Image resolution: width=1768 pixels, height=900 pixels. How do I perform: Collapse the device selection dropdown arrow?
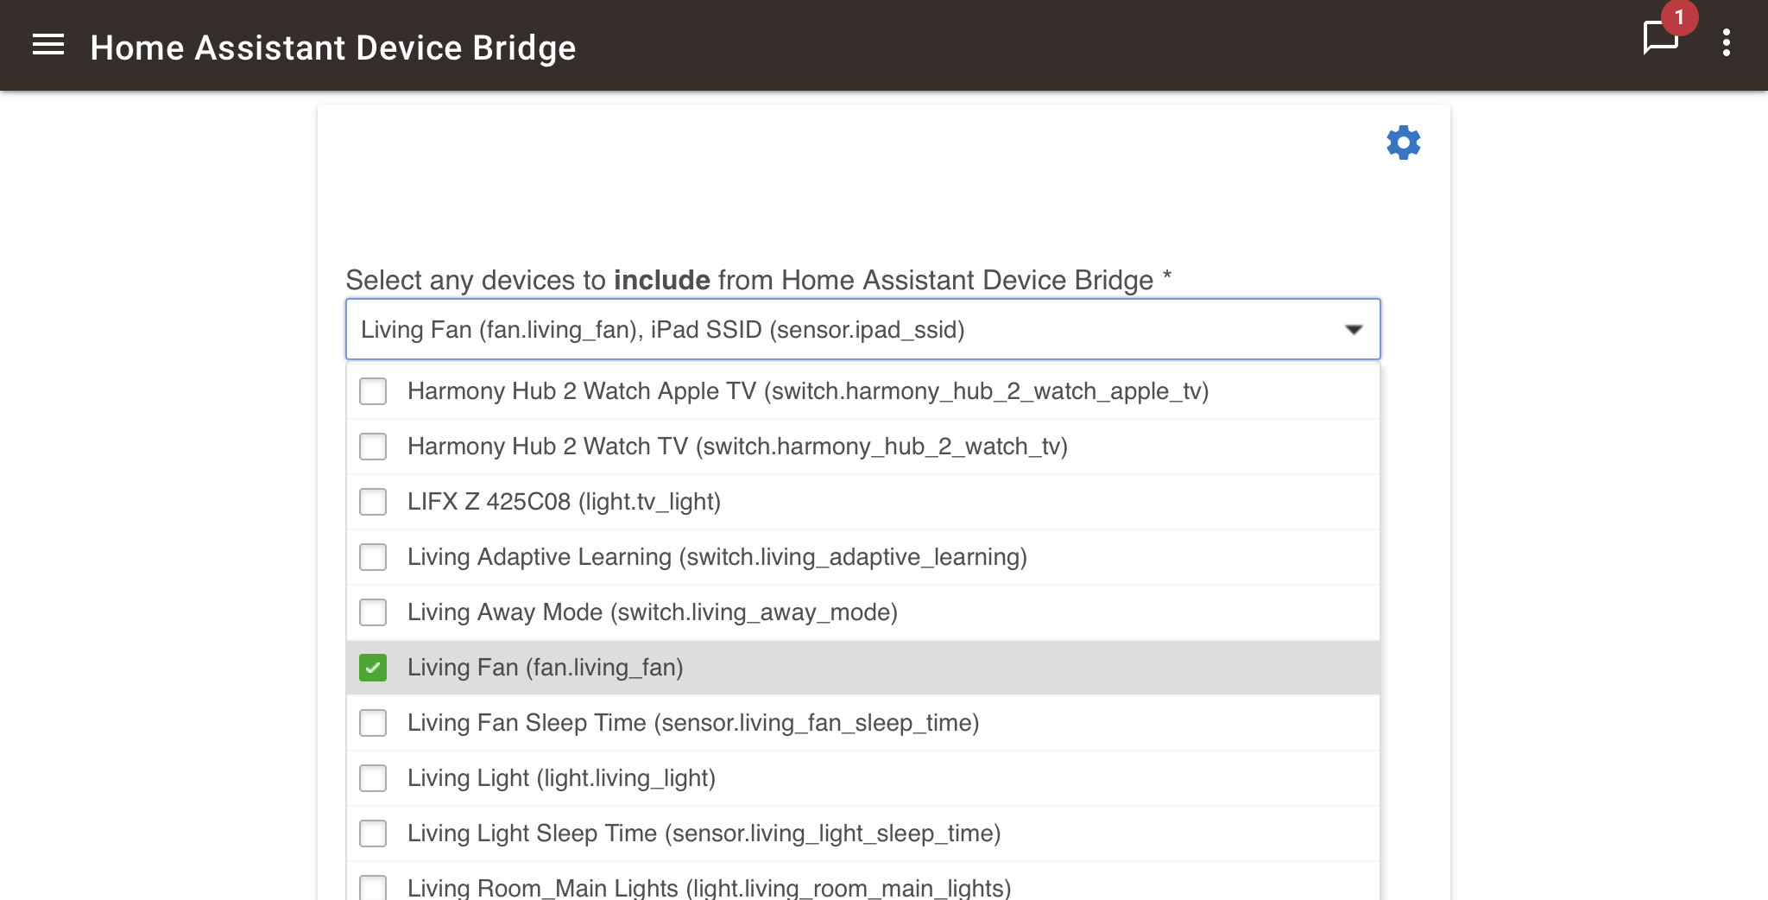(1353, 330)
